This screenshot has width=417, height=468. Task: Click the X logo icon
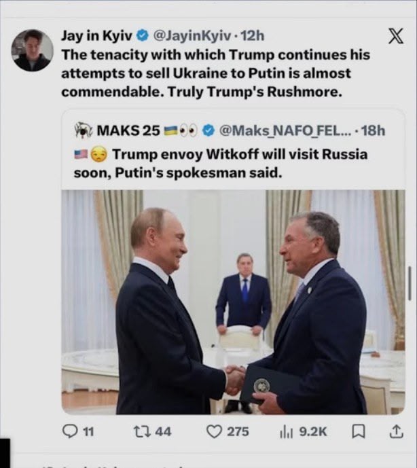[x=396, y=36]
